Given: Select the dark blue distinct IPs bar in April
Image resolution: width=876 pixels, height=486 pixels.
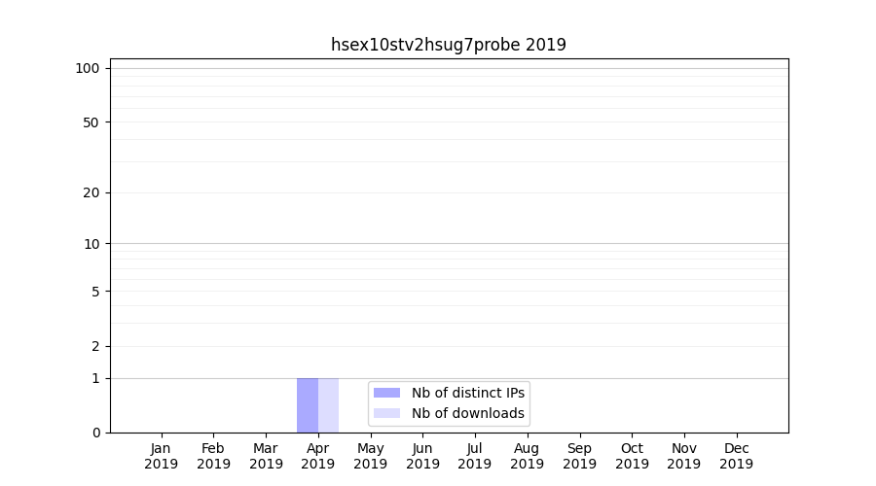Looking at the screenshot, I should pos(308,405).
